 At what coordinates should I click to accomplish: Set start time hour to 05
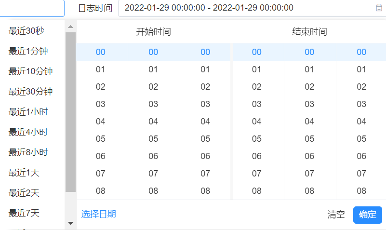tap(101, 139)
